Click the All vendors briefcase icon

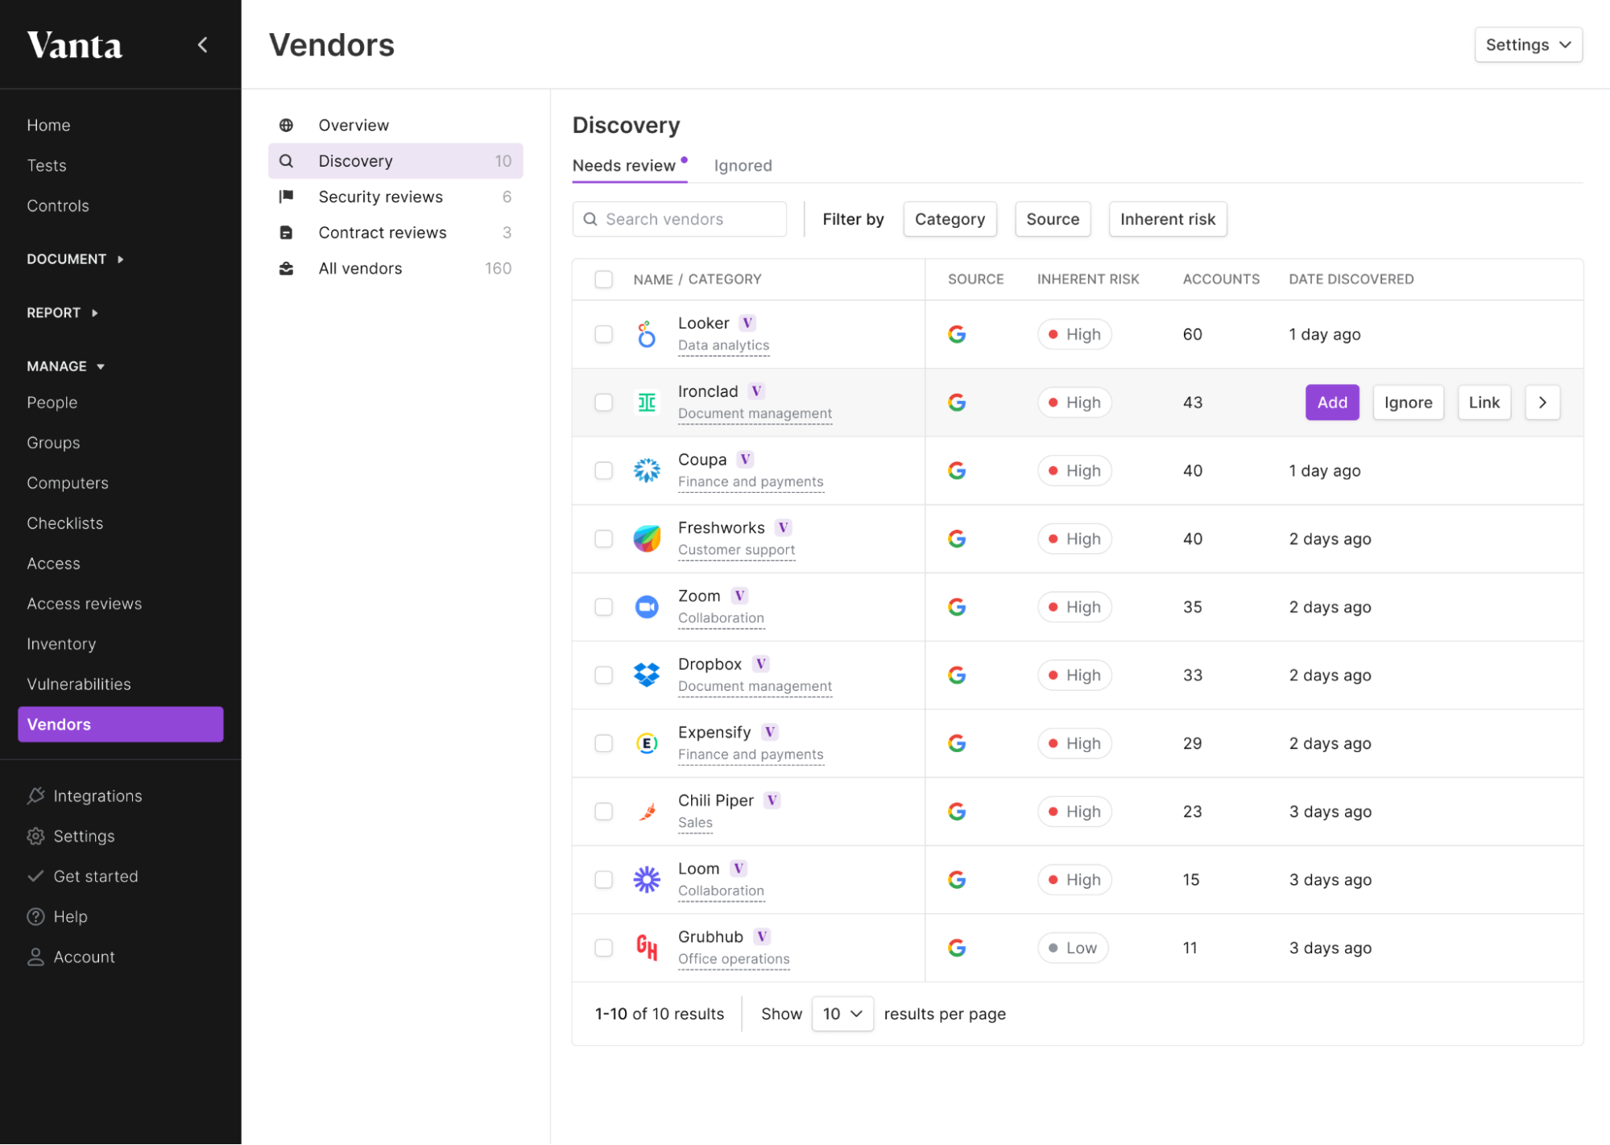[286, 268]
